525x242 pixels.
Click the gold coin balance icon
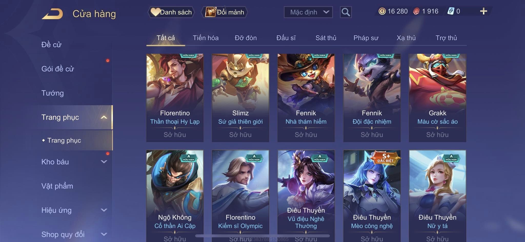[382, 11]
